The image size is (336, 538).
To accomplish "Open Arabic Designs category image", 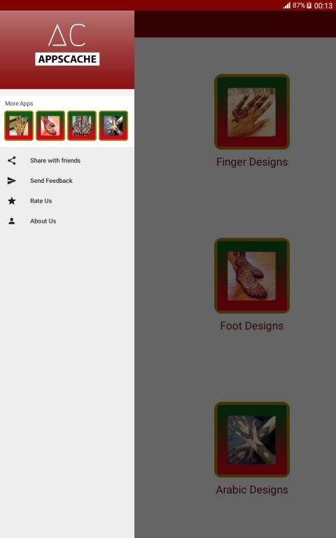I will [252, 439].
